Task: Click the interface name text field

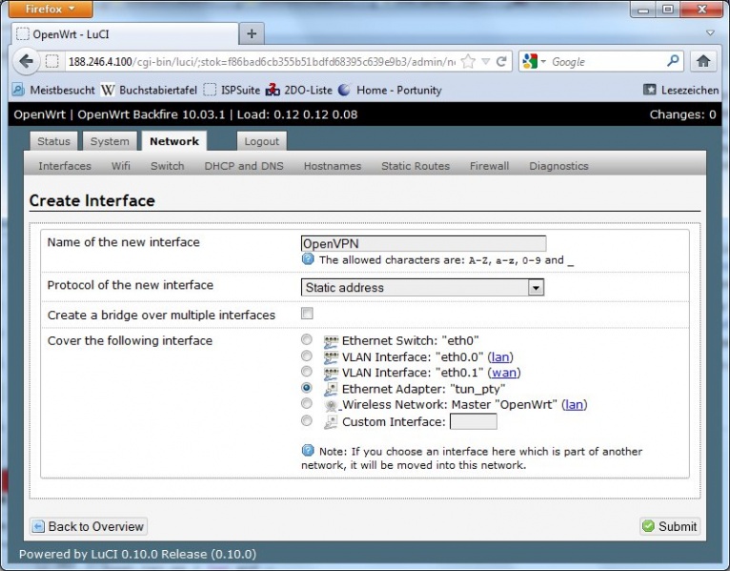Action: 423,243
